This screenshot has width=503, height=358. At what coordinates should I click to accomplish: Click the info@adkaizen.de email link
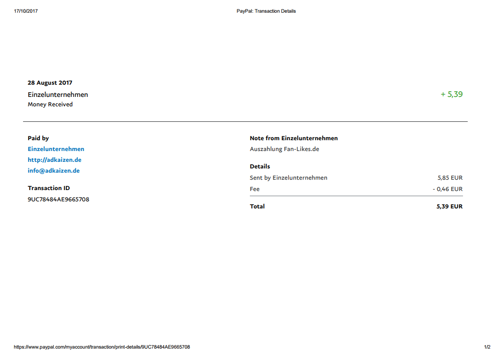tap(54, 171)
